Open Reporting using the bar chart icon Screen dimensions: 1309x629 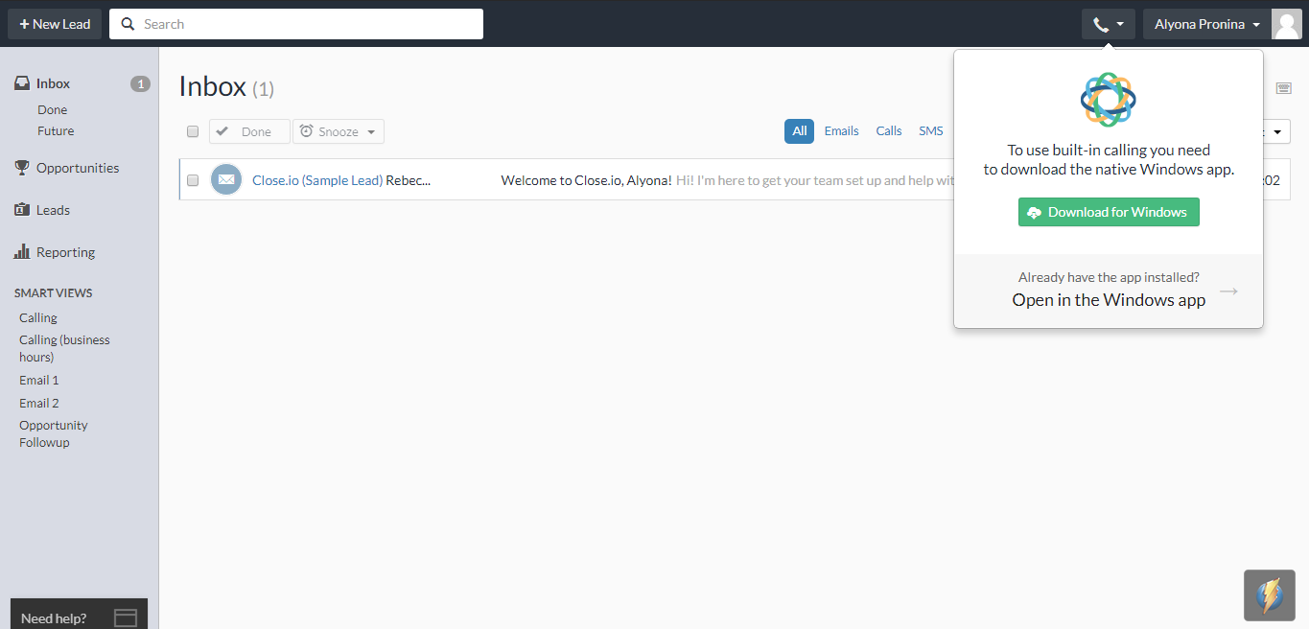tap(20, 251)
